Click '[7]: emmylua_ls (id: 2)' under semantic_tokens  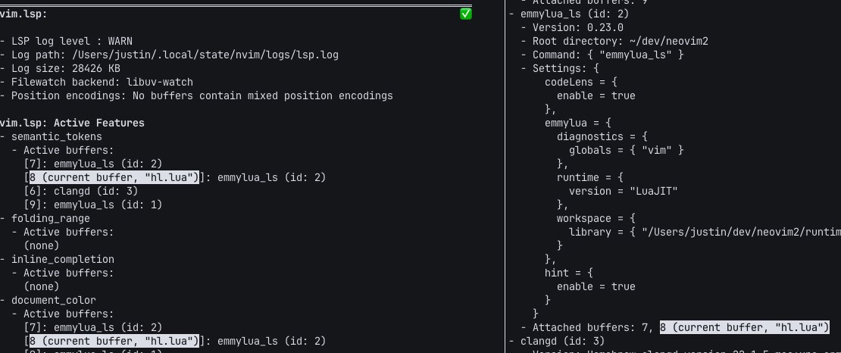point(92,164)
